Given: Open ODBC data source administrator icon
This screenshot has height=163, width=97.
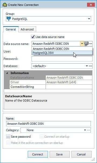Looking at the screenshot, I should [86, 44].
